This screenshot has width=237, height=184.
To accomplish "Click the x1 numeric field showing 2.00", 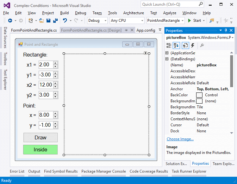I will (46, 65).
